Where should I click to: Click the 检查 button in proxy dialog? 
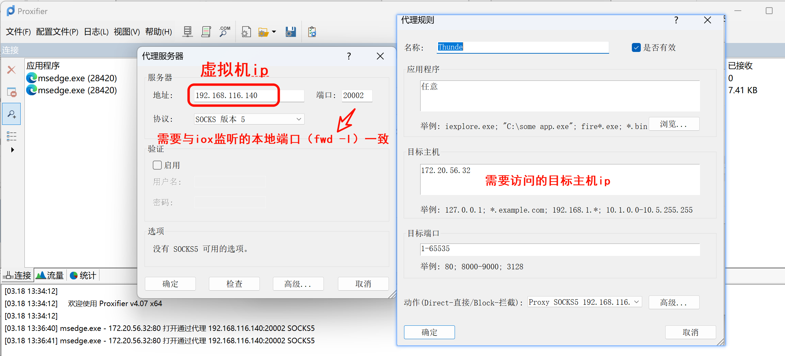234,284
